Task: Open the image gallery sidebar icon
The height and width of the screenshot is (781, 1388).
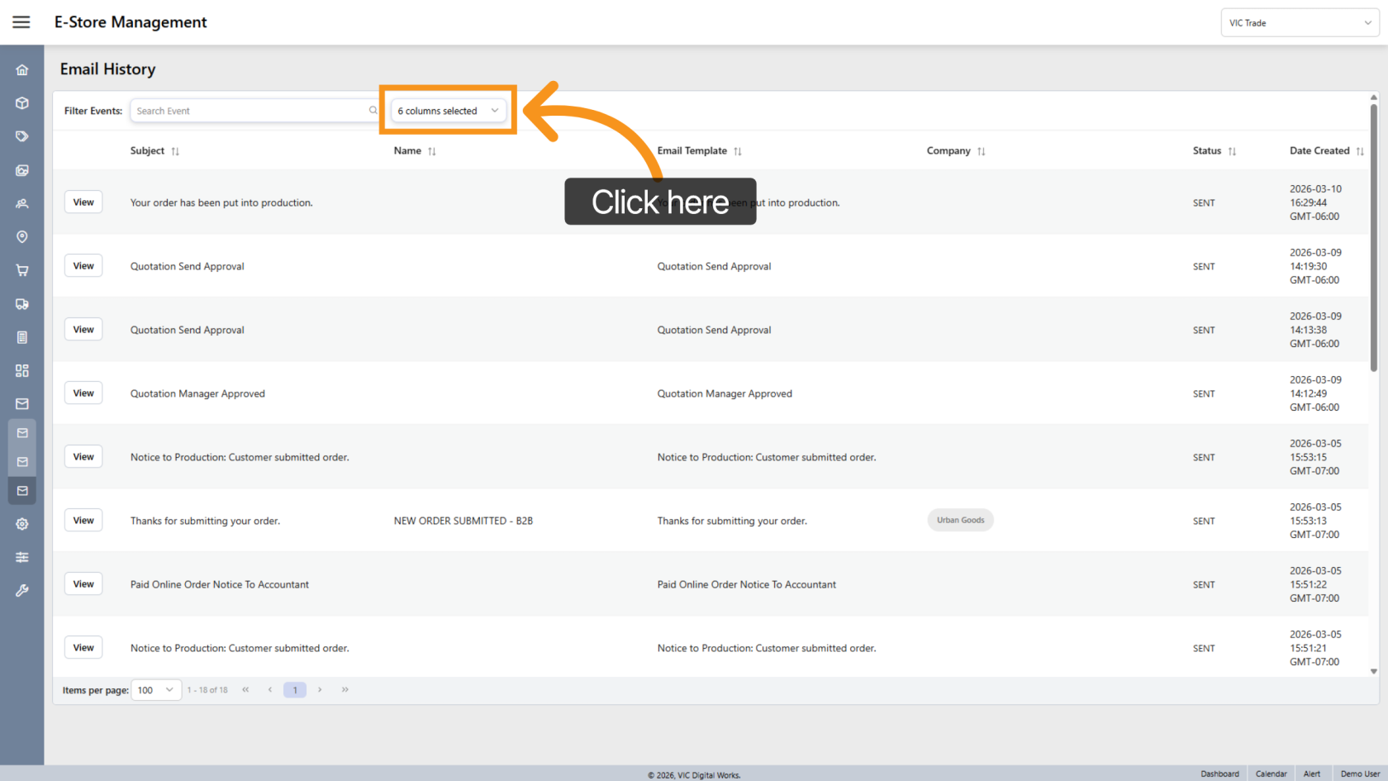Action: (x=22, y=170)
